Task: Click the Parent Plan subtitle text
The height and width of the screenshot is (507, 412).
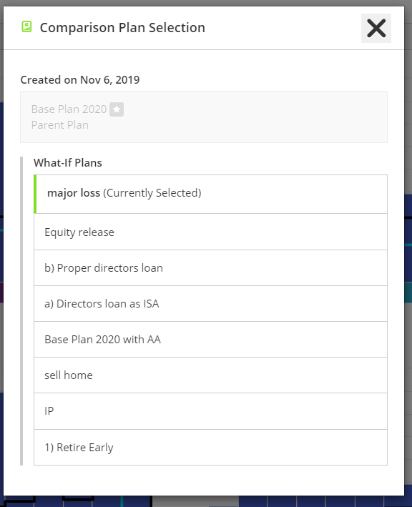Action: [60, 125]
